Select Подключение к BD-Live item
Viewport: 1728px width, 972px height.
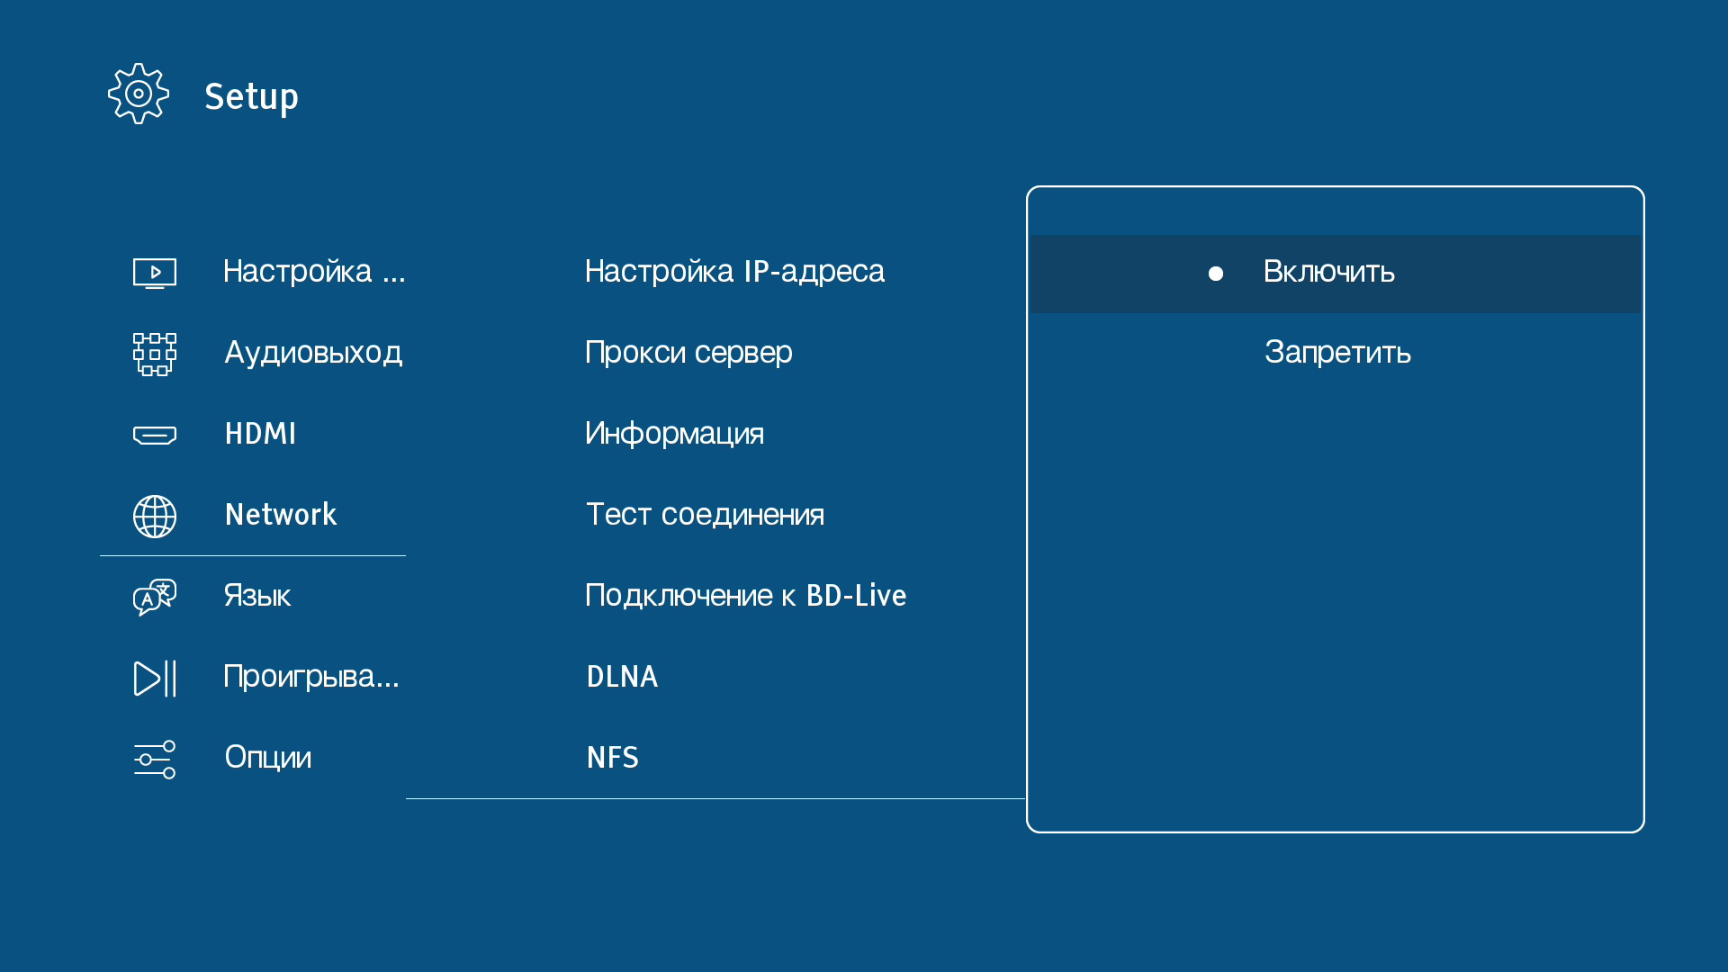pyautogui.click(x=745, y=596)
